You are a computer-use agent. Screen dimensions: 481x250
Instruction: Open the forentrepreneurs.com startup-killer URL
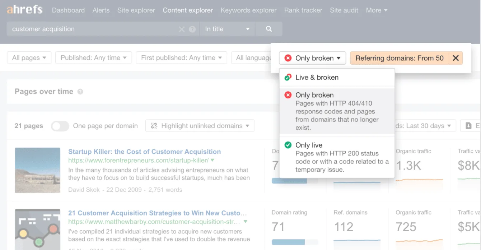pos(138,160)
